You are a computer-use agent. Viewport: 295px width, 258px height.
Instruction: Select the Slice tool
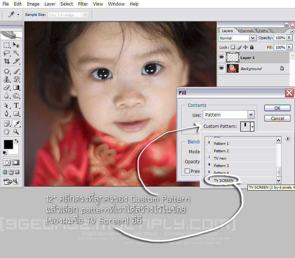pyautogui.click(x=16, y=61)
